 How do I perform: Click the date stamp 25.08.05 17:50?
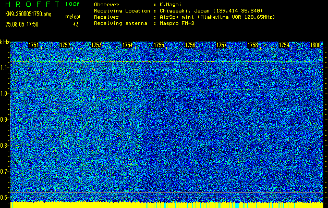tap(22, 24)
